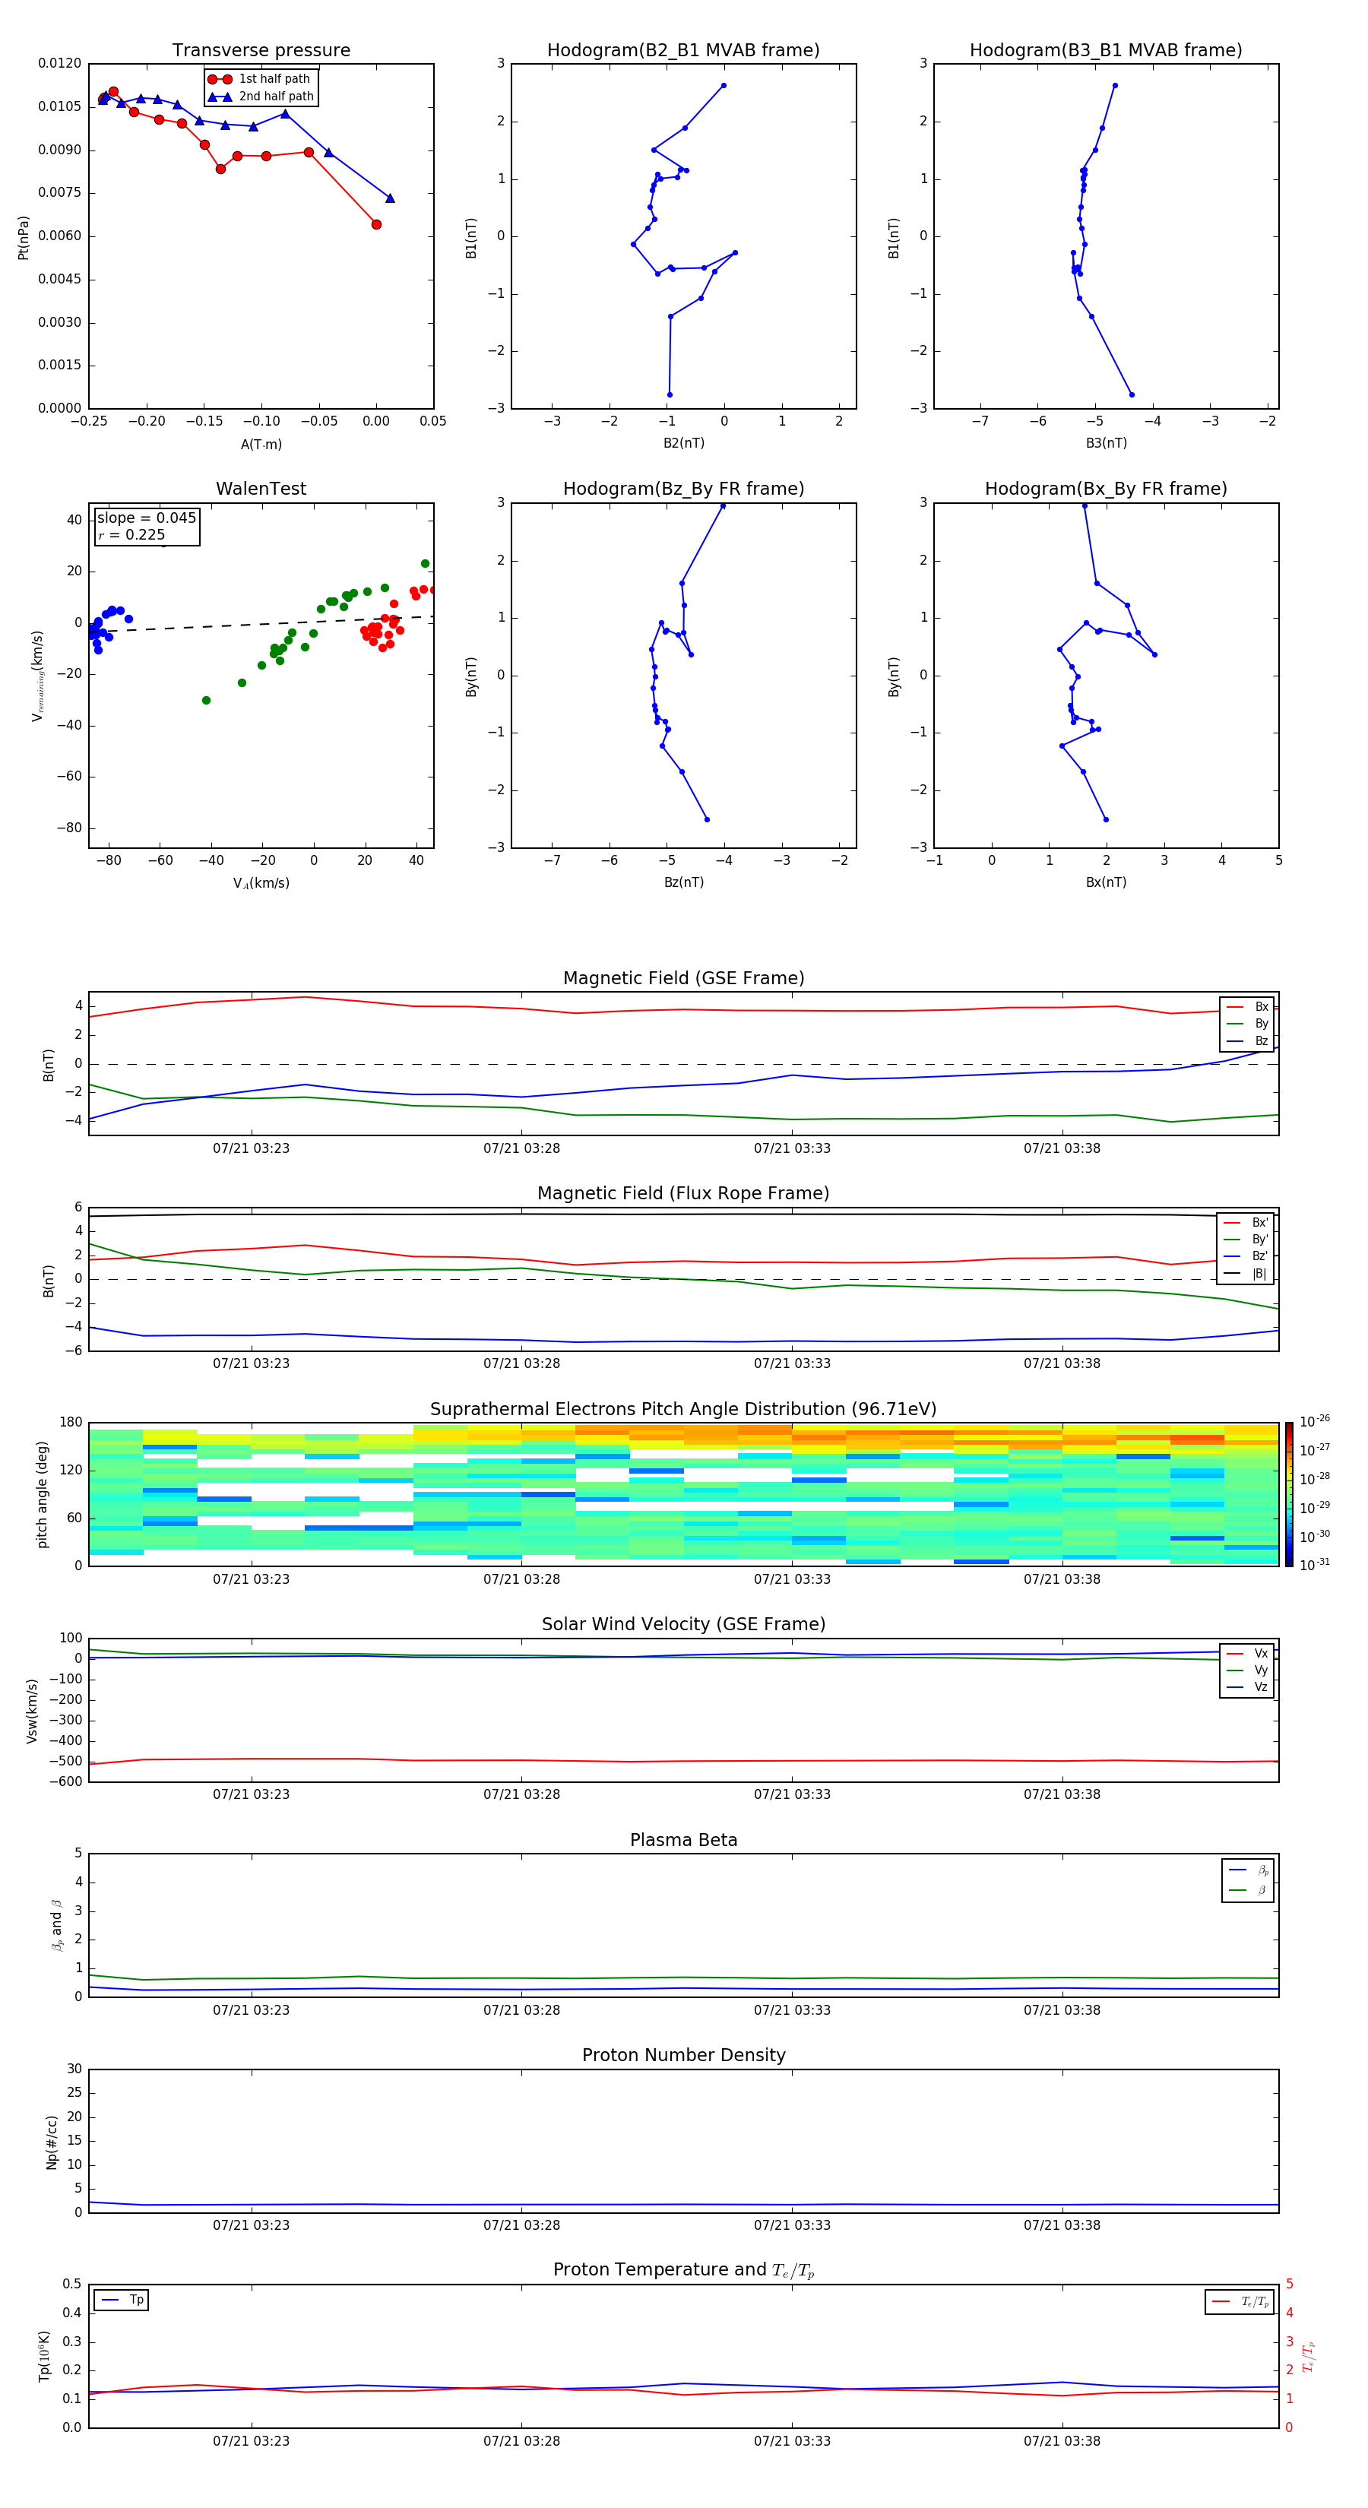Click the highest green point in WalenTest
The height and width of the screenshot is (2508, 1368).
tap(425, 564)
